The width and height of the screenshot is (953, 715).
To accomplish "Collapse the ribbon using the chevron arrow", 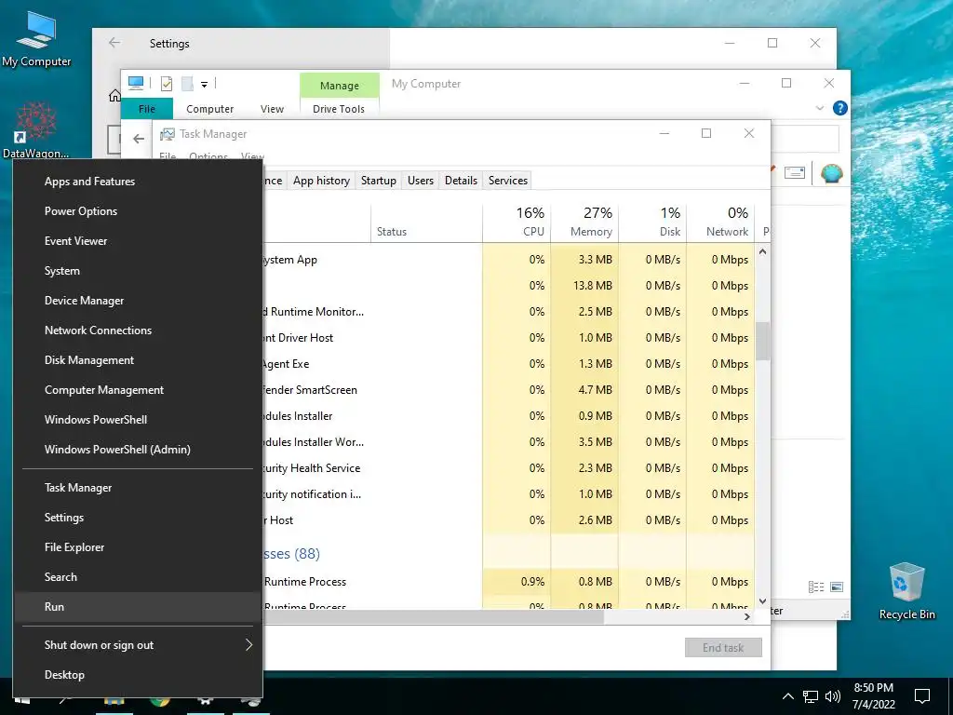I will 819,108.
